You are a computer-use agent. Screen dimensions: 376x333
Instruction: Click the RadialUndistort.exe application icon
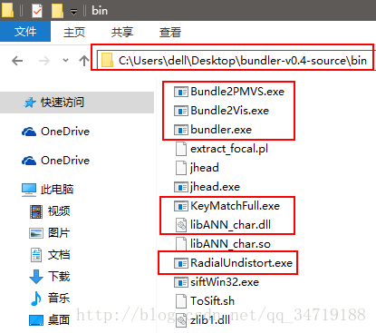tap(181, 263)
